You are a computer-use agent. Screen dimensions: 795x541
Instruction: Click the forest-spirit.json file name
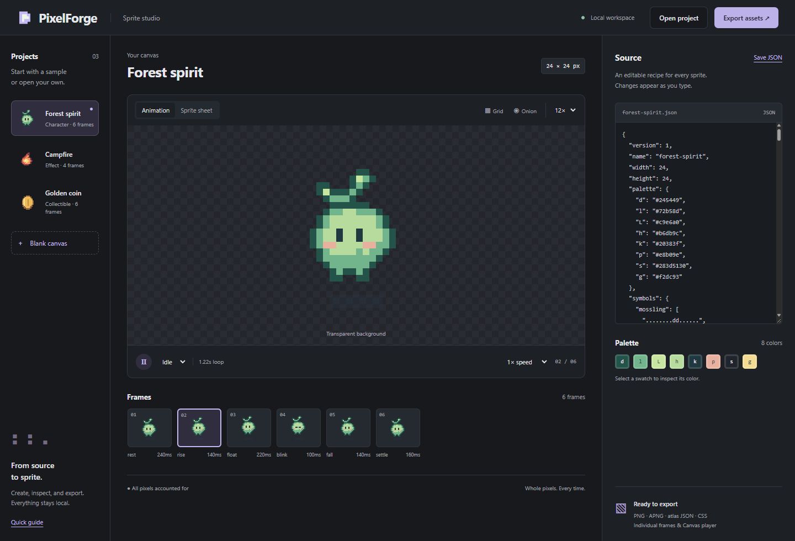point(649,113)
